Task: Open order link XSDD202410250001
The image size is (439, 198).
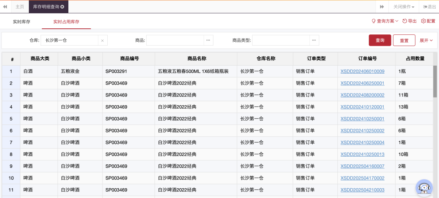Action: (x=362, y=119)
